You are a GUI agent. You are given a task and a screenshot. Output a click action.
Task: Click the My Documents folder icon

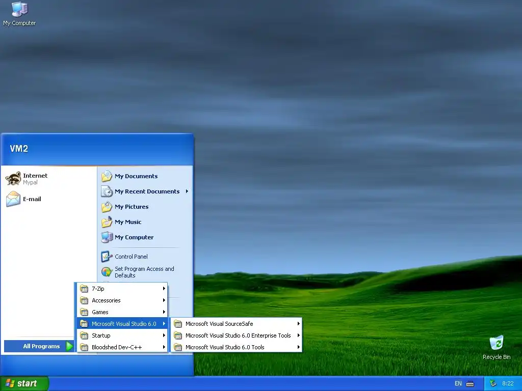tap(107, 176)
